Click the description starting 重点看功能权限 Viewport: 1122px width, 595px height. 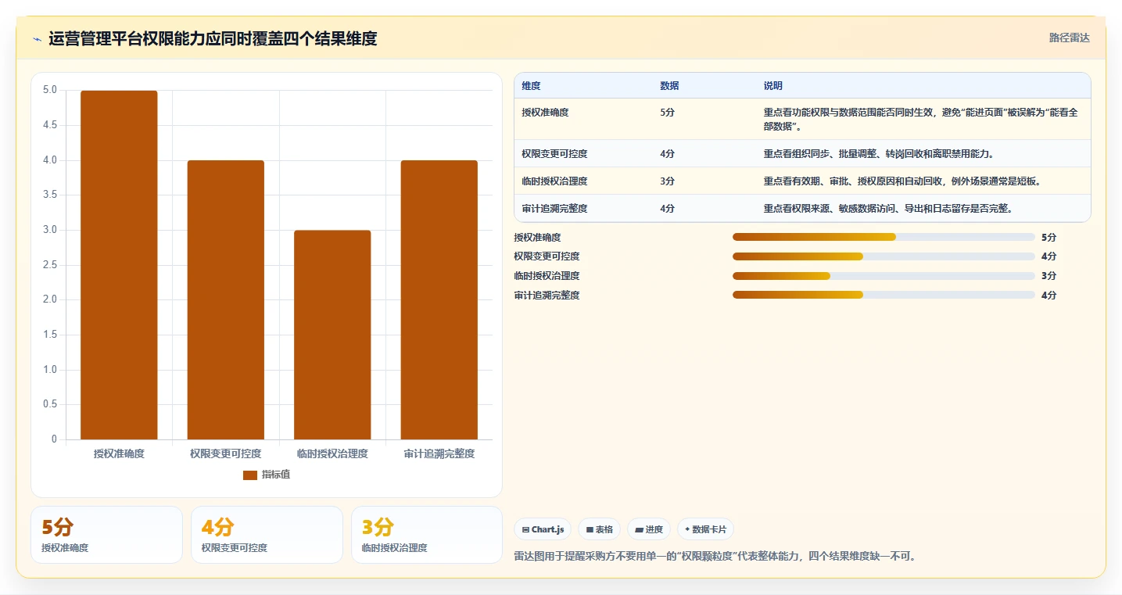[x=921, y=120]
